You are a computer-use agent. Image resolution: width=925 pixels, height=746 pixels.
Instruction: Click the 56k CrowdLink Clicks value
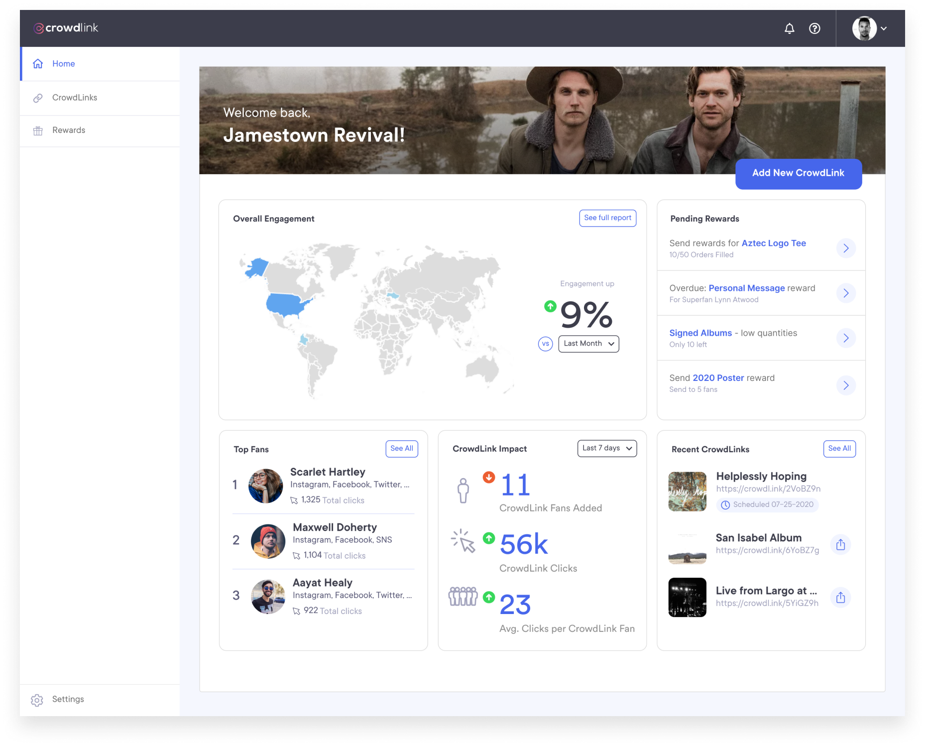click(524, 544)
